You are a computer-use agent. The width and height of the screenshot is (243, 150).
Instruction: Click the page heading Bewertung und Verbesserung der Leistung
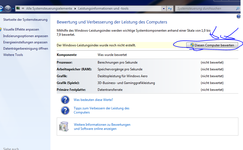click(x=112, y=22)
